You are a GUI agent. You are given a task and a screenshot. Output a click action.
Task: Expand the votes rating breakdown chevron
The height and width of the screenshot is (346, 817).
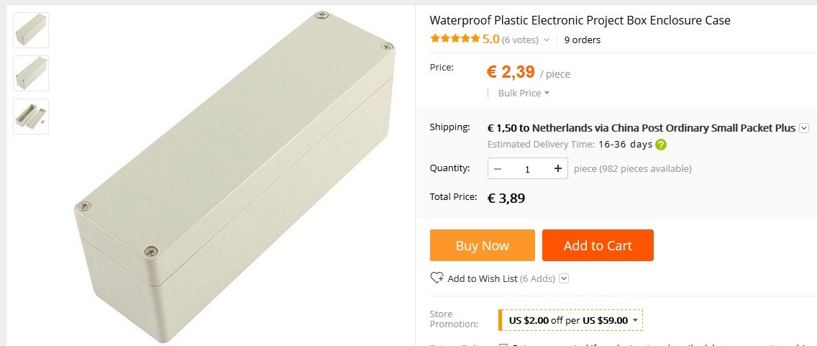click(547, 40)
